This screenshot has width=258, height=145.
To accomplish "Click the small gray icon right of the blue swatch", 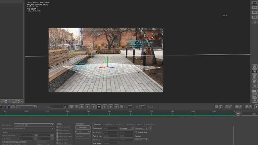I will click(x=13, y=107).
